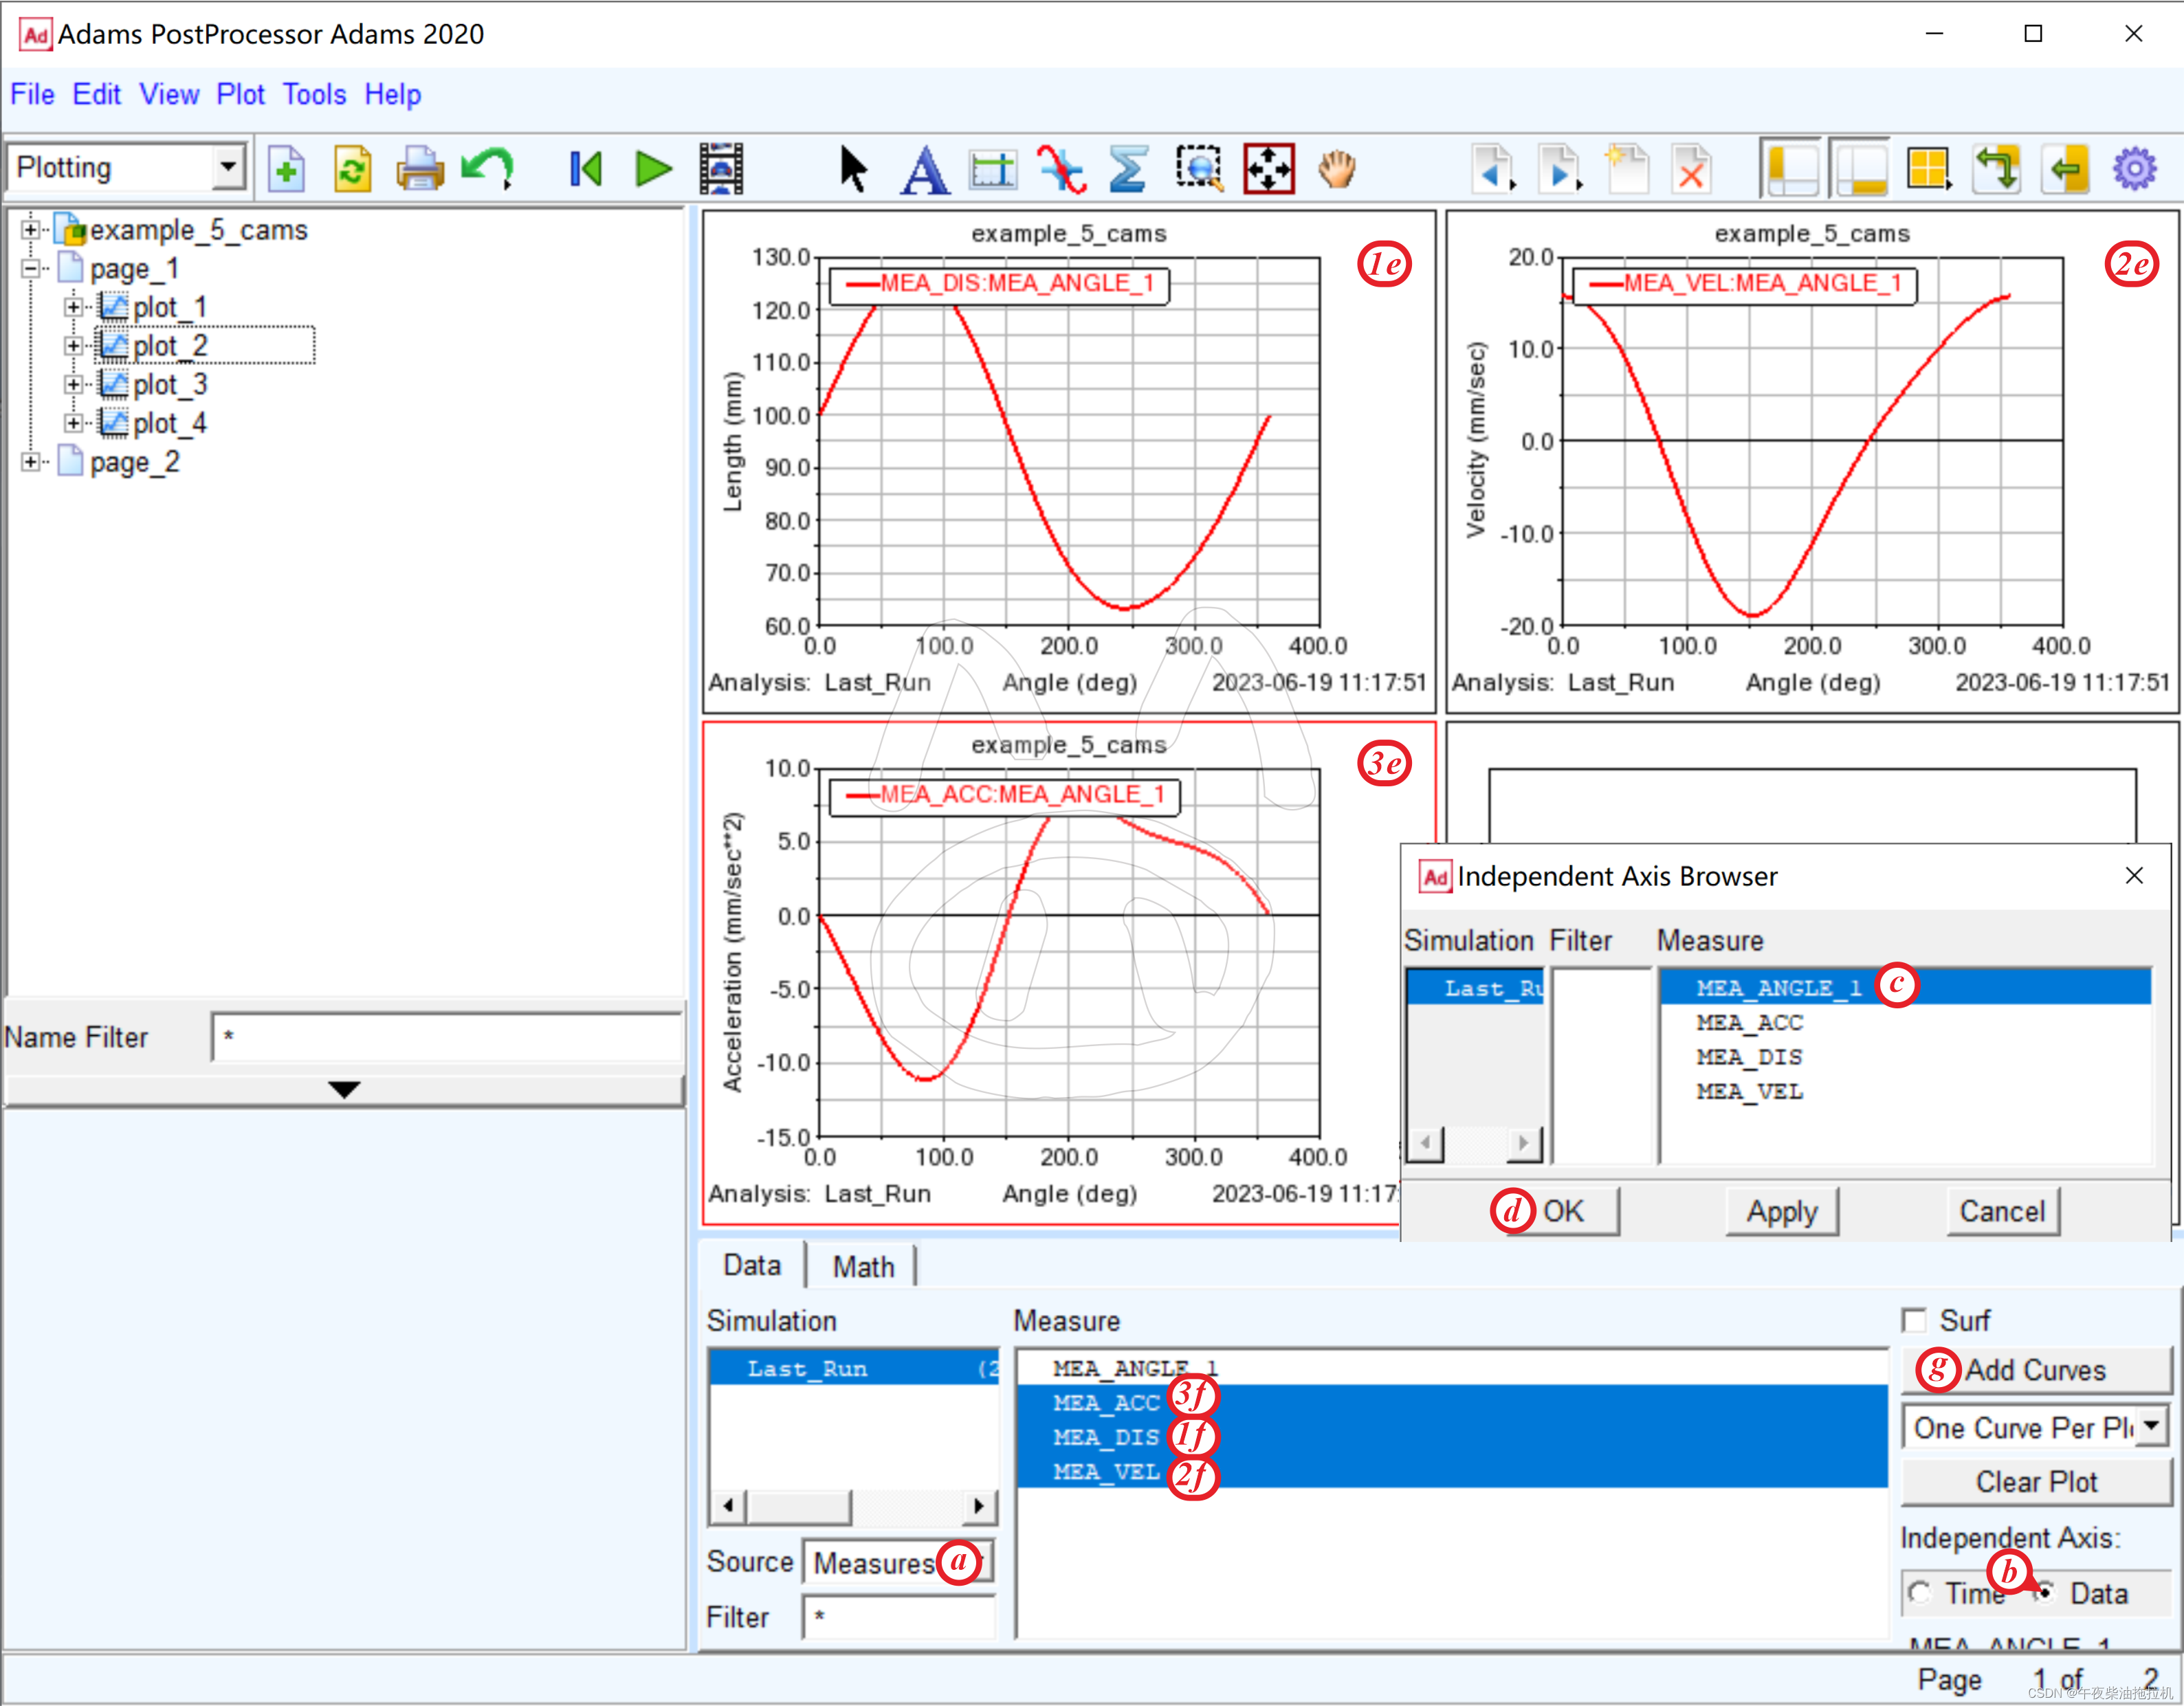Open the Plotting mode dropdown
2184x1706 pixels.
pyautogui.click(x=229, y=167)
